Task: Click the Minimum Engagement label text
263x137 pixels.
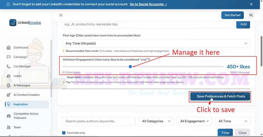Action: point(107,59)
